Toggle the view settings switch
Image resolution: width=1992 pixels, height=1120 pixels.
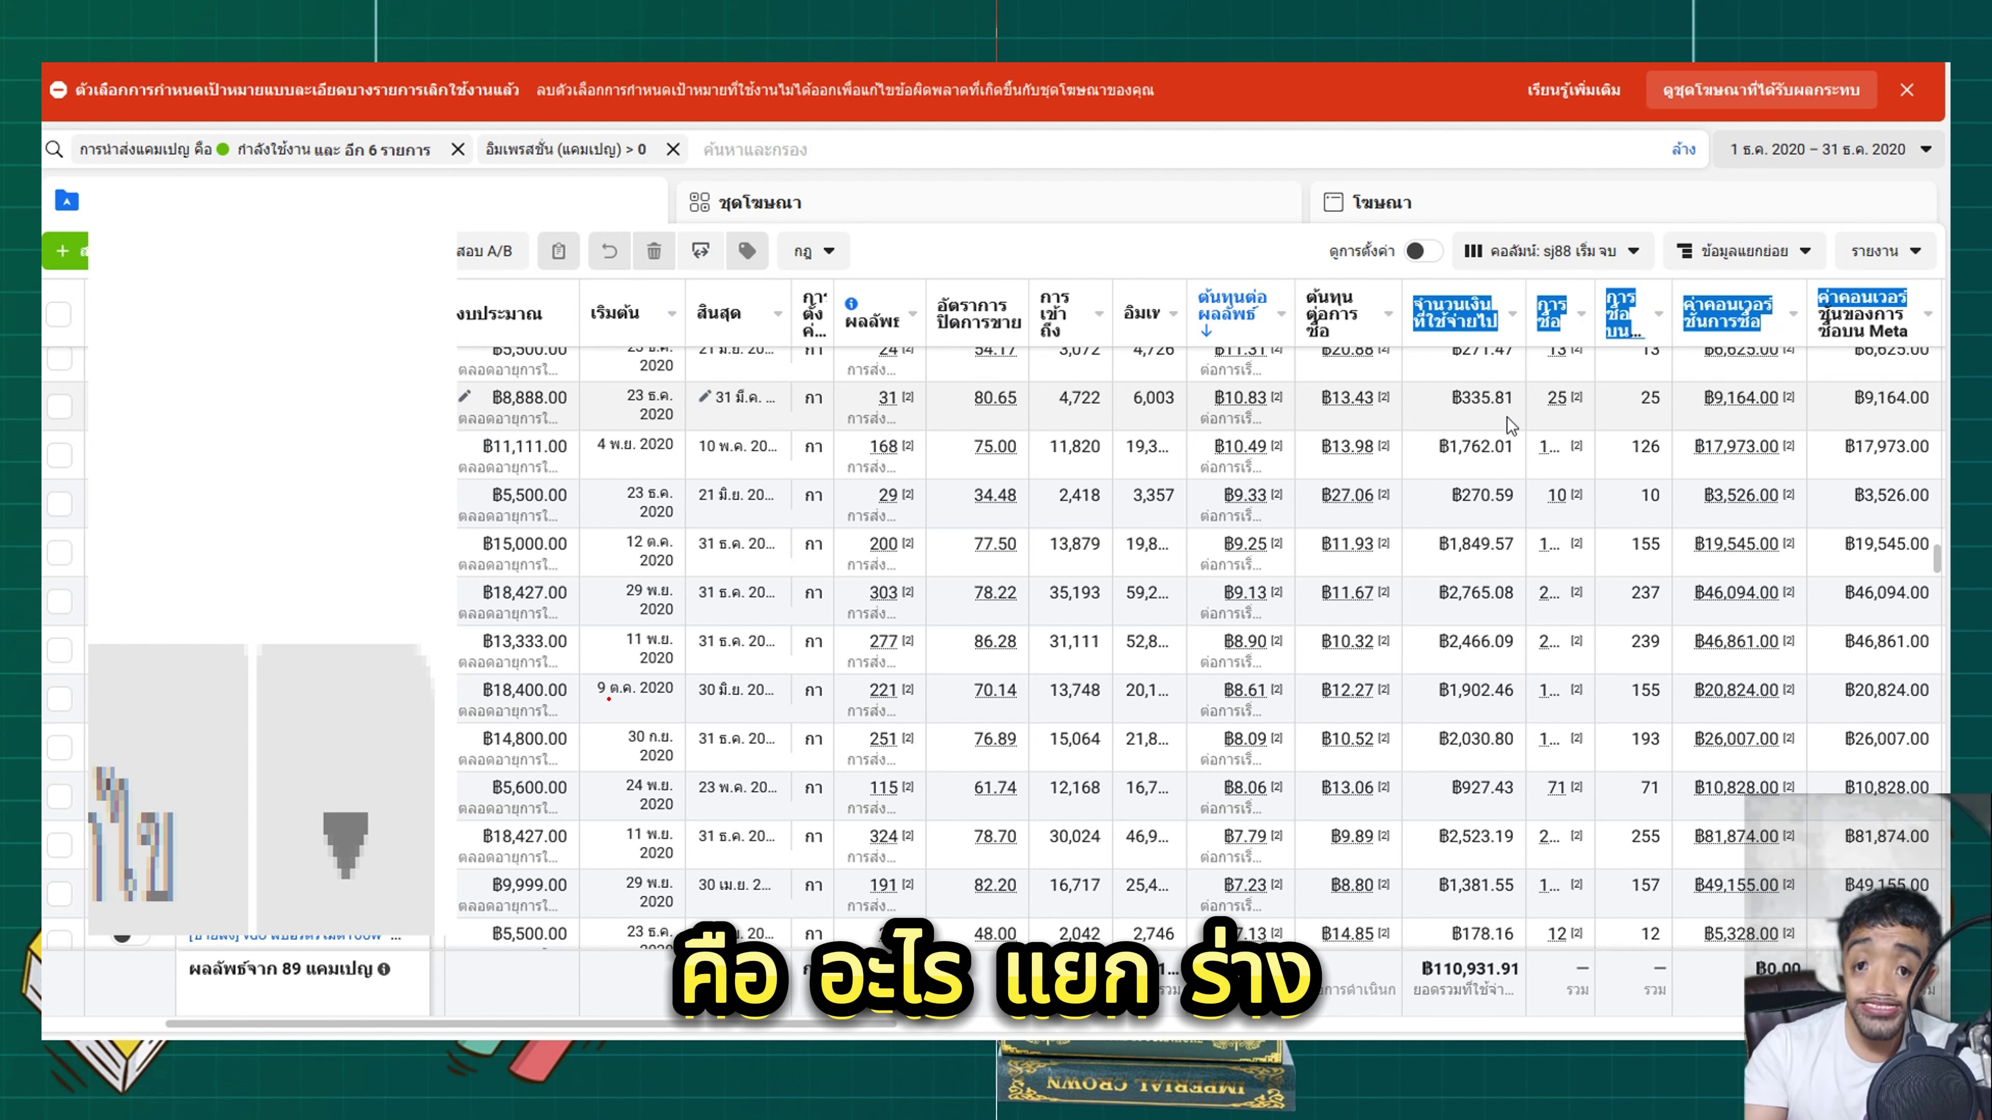click(x=1422, y=251)
